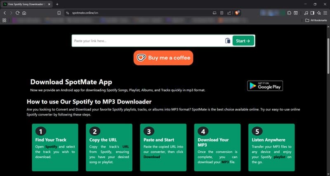330x176 pixels.
Task: Focus the 'Paste your link here' field
Action: [x=148, y=41]
